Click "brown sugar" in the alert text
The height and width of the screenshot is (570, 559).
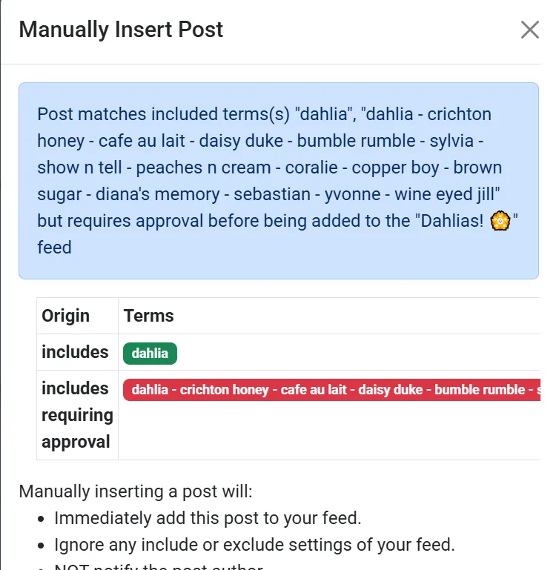click(x=477, y=168)
